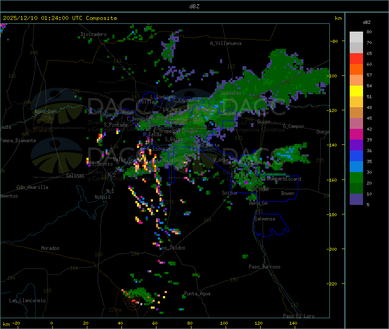Click the 65 value in the dBZ legend

click(369, 53)
